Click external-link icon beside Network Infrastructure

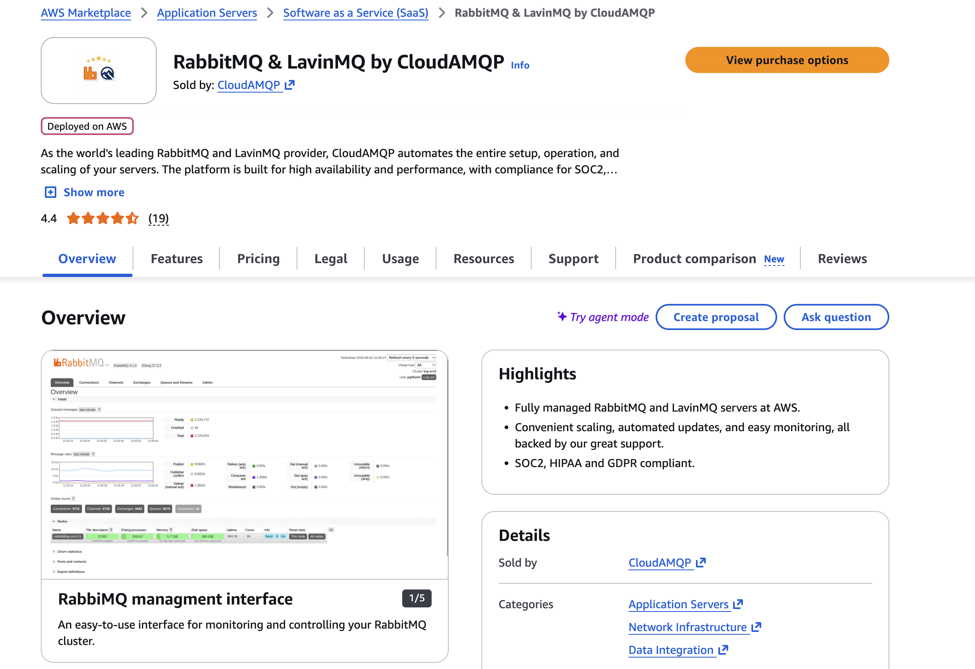(x=756, y=627)
